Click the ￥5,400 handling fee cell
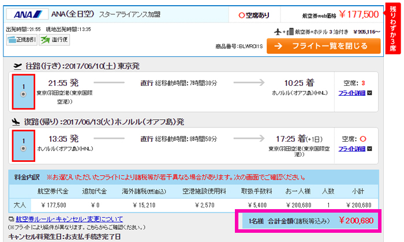 click(257, 205)
